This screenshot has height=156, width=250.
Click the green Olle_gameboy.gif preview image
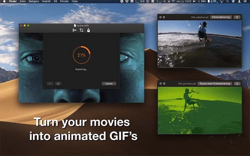pyautogui.click(x=200, y=110)
